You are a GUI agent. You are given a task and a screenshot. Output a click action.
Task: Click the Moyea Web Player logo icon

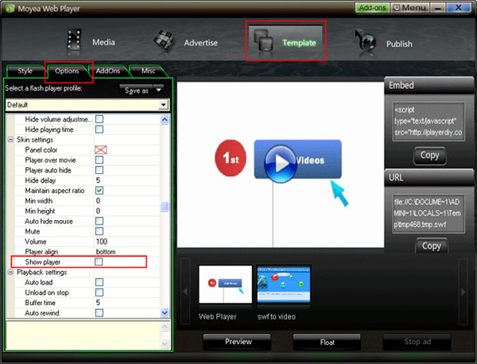[x=10, y=8]
